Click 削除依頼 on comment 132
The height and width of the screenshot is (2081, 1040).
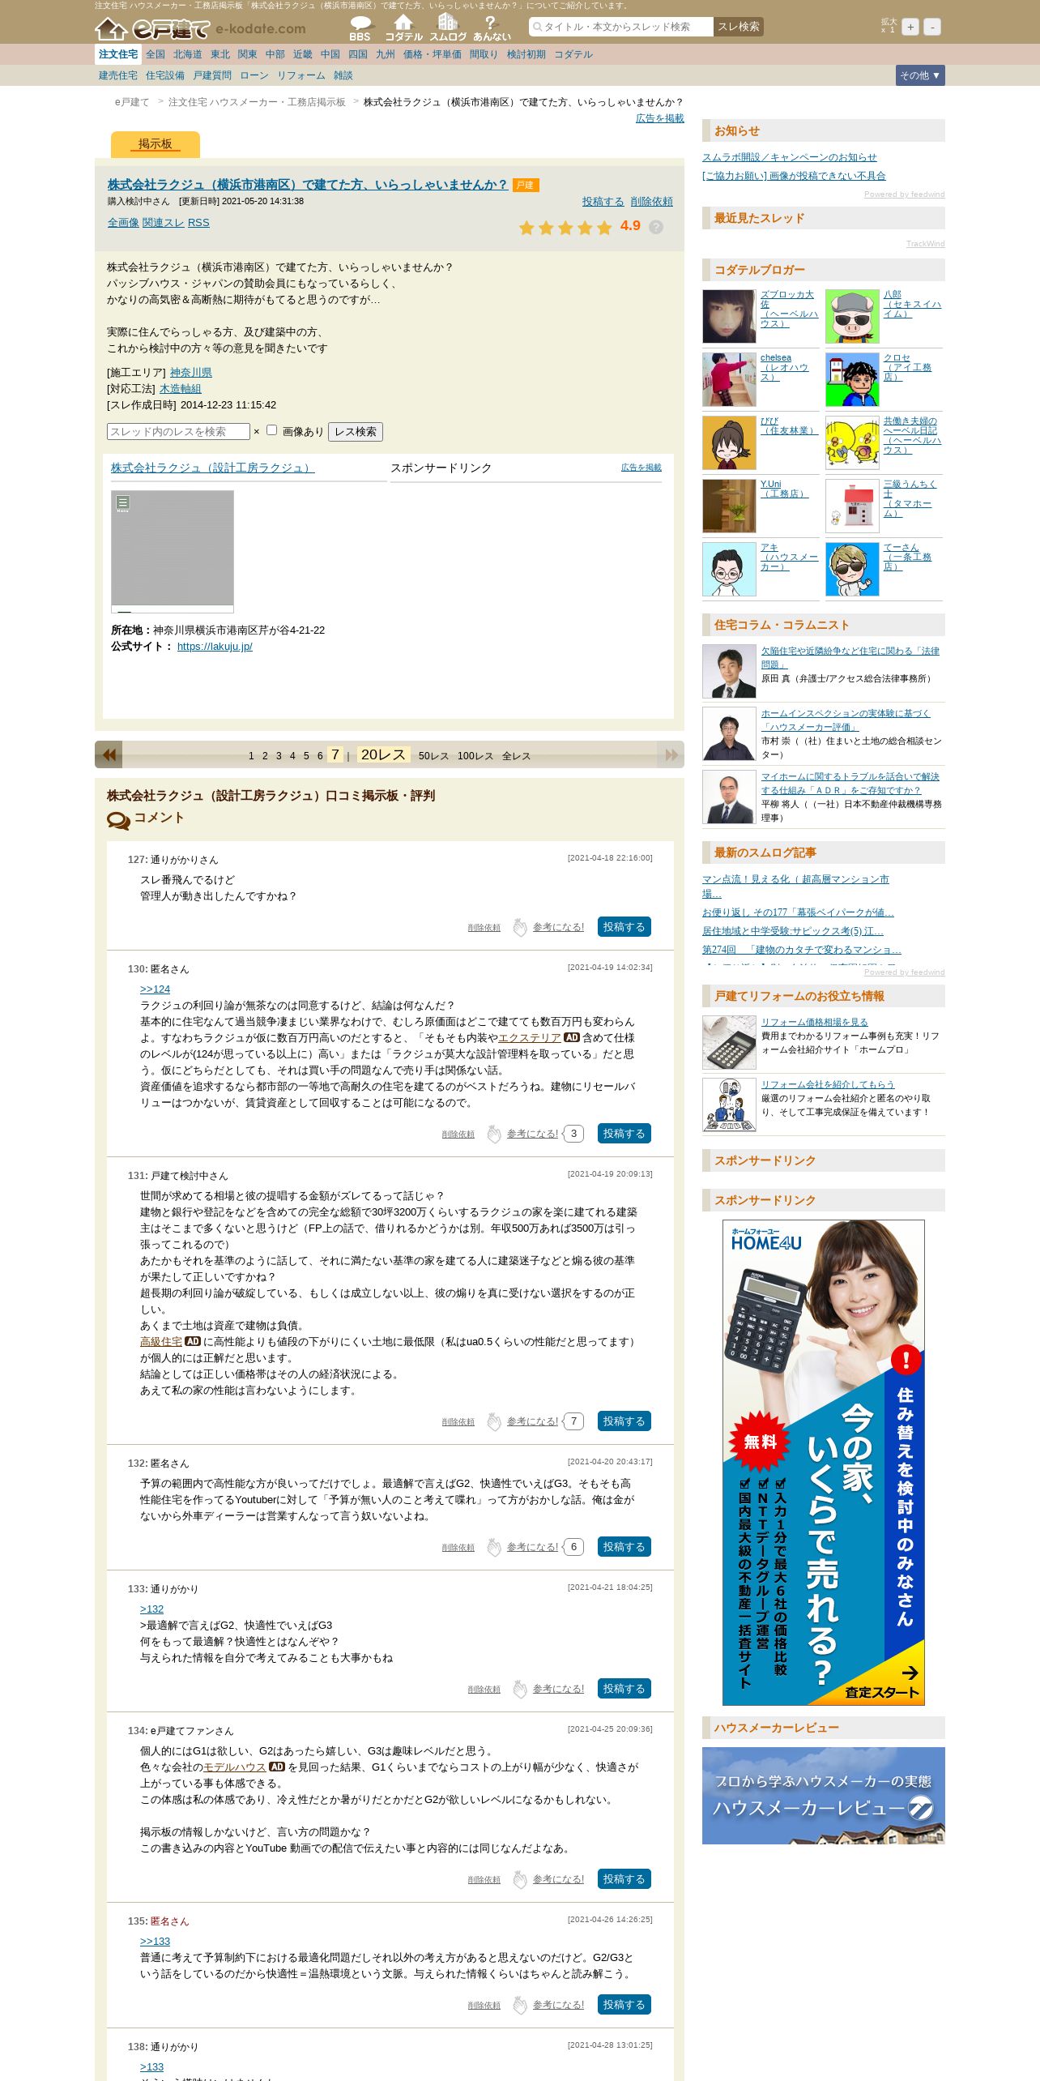(x=458, y=1548)
